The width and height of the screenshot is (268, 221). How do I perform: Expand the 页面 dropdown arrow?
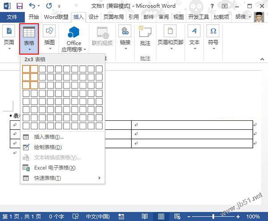tap(9, 49)
